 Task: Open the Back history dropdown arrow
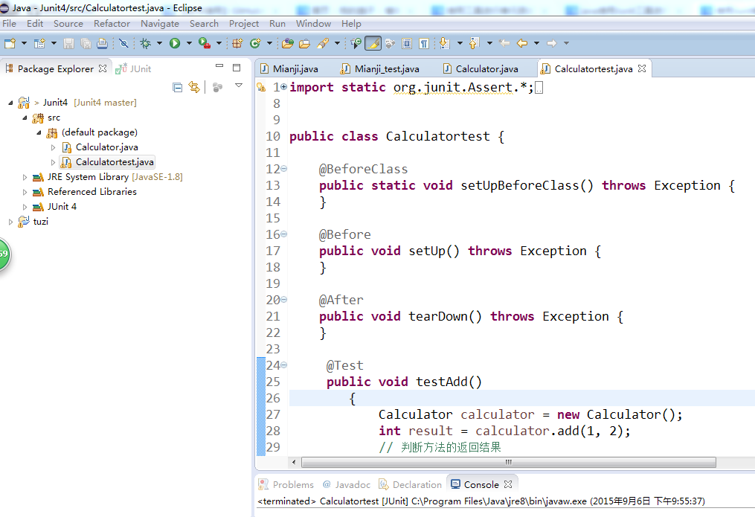pos(536,43)
